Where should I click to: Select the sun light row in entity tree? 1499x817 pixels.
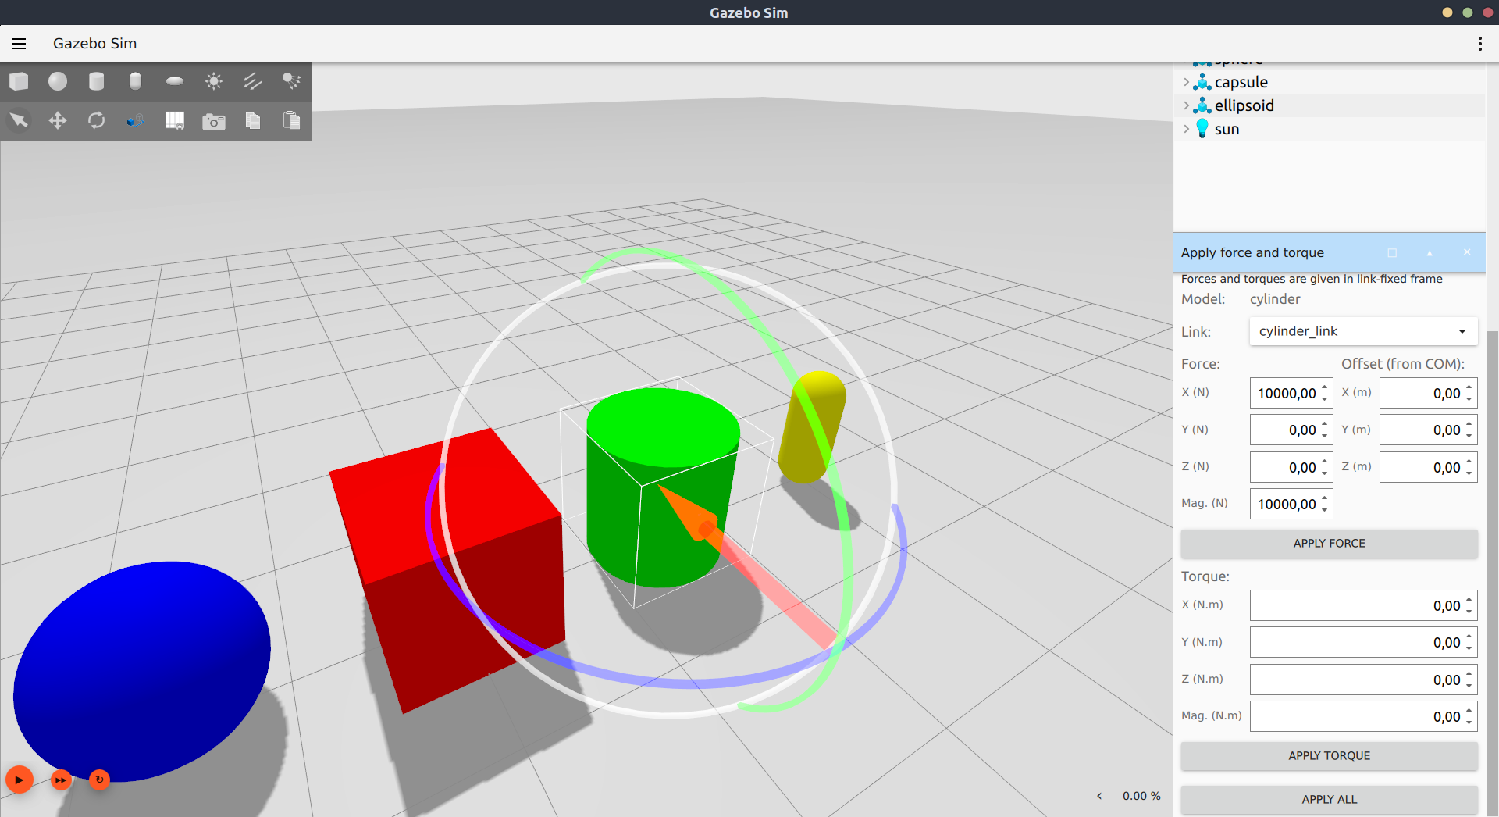tap(1330, 129)
